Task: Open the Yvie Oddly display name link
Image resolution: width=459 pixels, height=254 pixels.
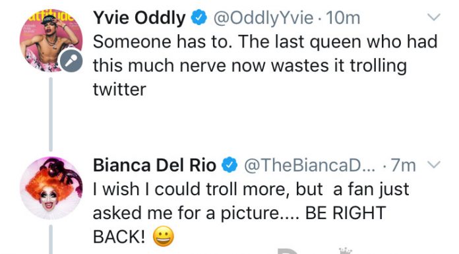Action: click(139, 18)
